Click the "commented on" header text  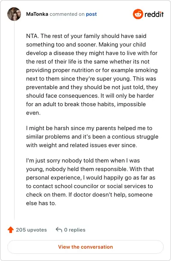pyautogui.click(x=67, y=14)
